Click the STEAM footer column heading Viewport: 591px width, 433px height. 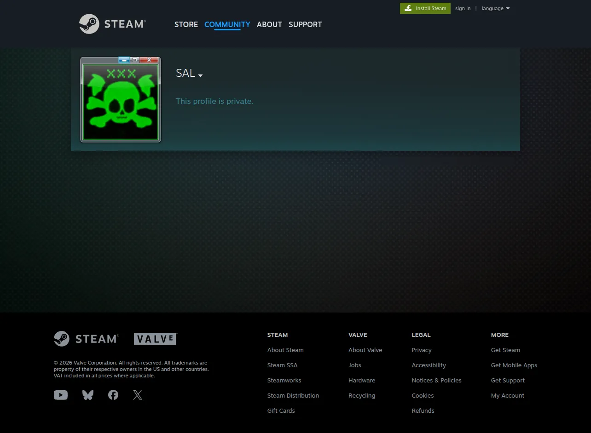click(x=278, y=335)
